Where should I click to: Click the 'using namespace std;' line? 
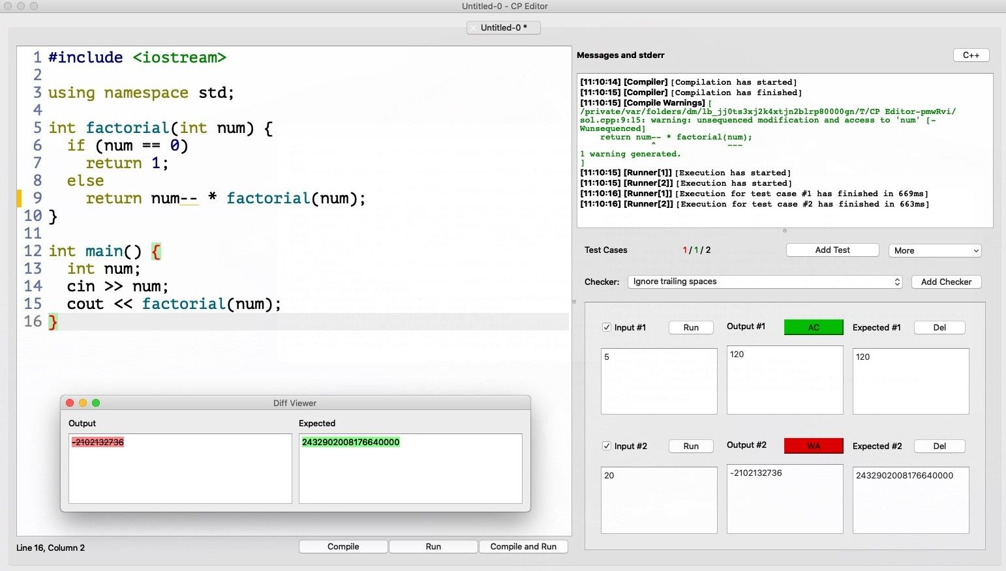click(x=141, y=93)
